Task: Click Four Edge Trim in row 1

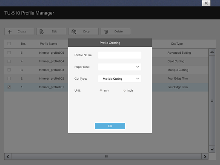Action: pyautogui.click(x=177, y=87)
